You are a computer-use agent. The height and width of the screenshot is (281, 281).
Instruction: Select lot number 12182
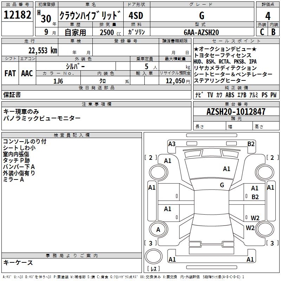pos(17,15)
